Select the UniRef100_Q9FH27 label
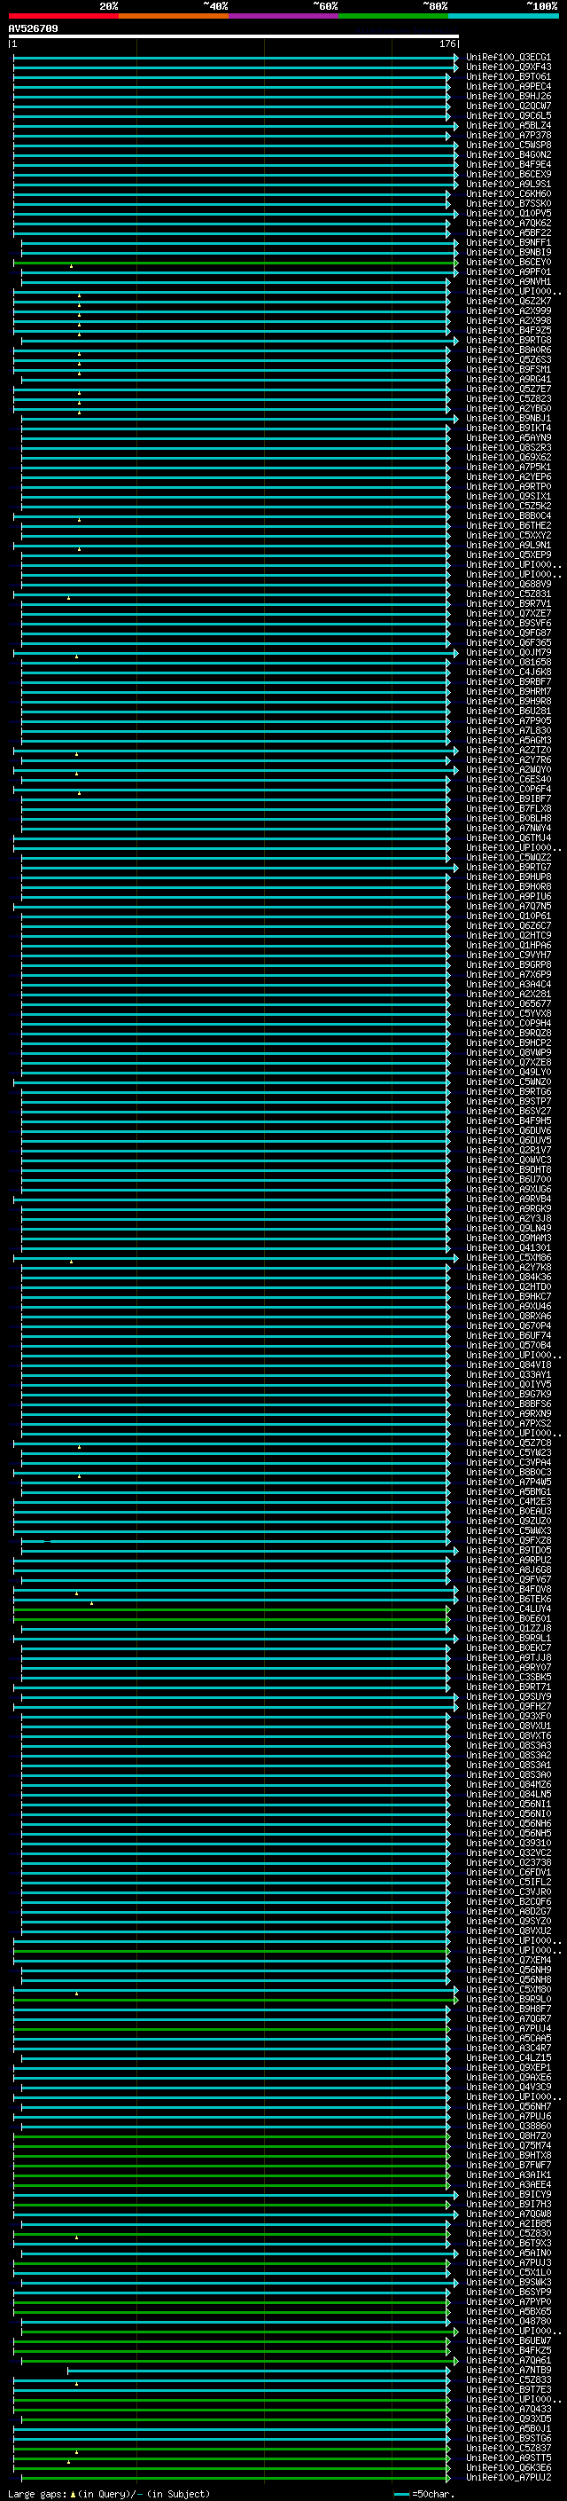The image size is (567, 2501). pyautogui.click(x=508, y=1706)
